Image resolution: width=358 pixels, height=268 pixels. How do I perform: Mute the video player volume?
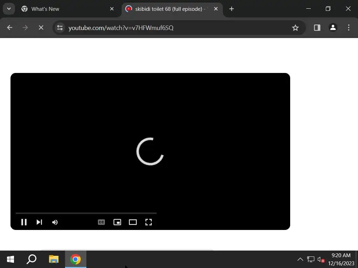tap(55, 222)
